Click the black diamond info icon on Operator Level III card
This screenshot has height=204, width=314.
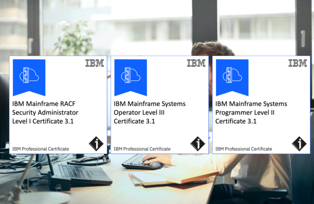tap(198, 143)
